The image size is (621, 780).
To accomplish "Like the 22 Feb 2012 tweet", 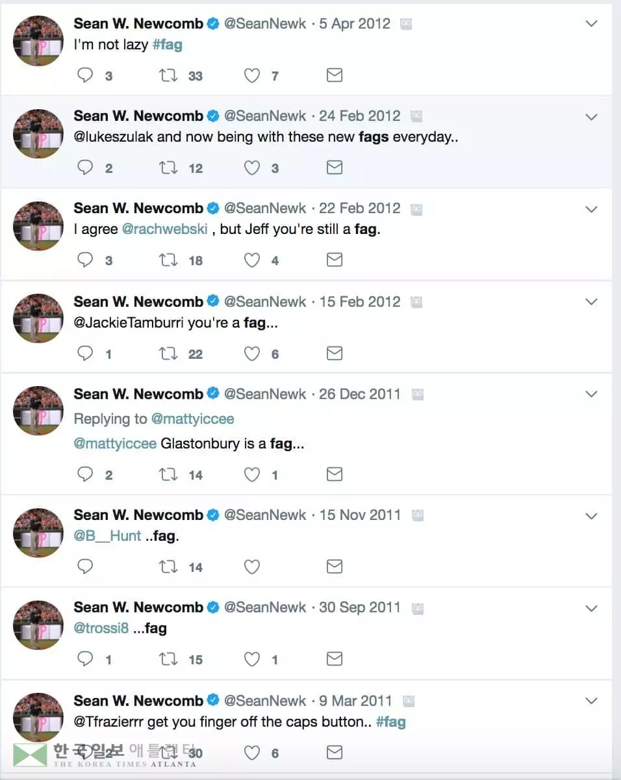I will click(x=252, y=261).
